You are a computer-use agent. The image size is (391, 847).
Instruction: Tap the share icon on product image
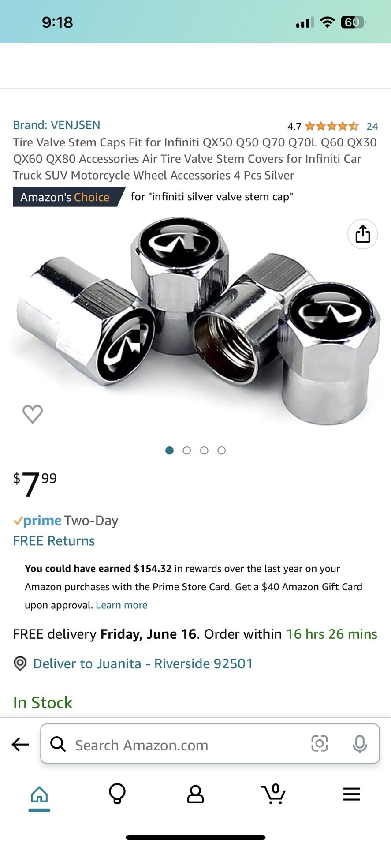362,234
